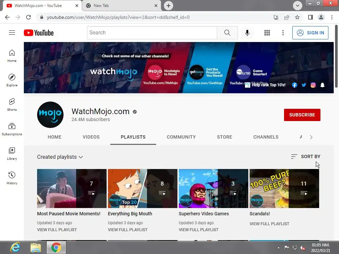The width and height of the screenshot is (339, 254).
Task: Open the Chrome profile avatar
Action: click(x=321, y=17)
